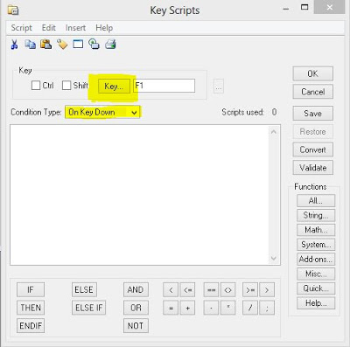
Task: Insert the THEN keyword
Action: click(x=31, y=308)
